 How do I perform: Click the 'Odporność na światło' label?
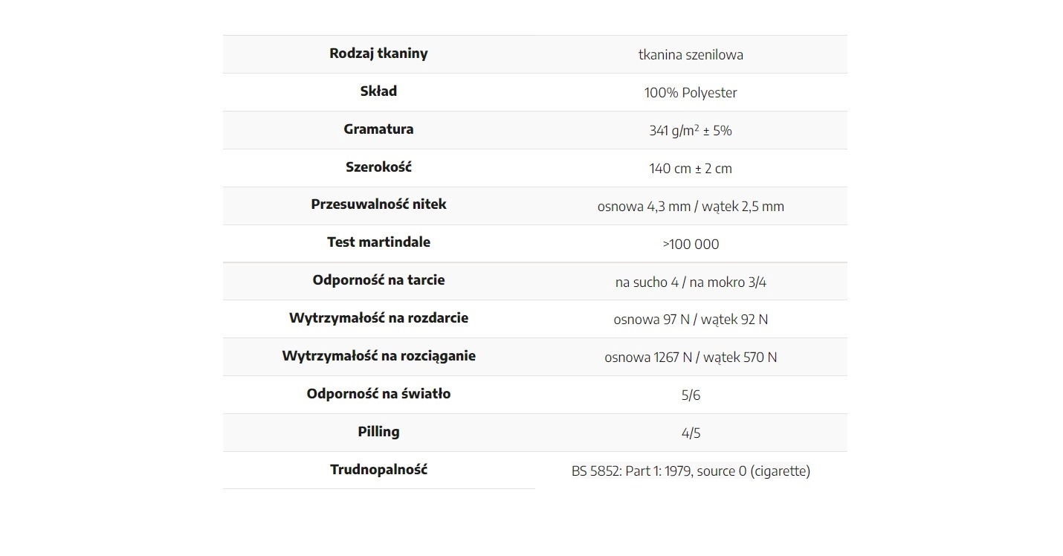click(378, 394)
